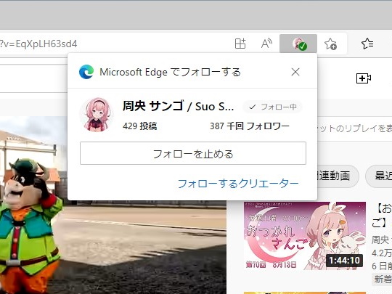Click the 387 千回 フォロワー text

(250, 126)
